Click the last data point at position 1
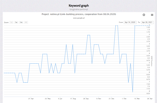This screenshot has width=157, height=103. [x=150, y=26]
